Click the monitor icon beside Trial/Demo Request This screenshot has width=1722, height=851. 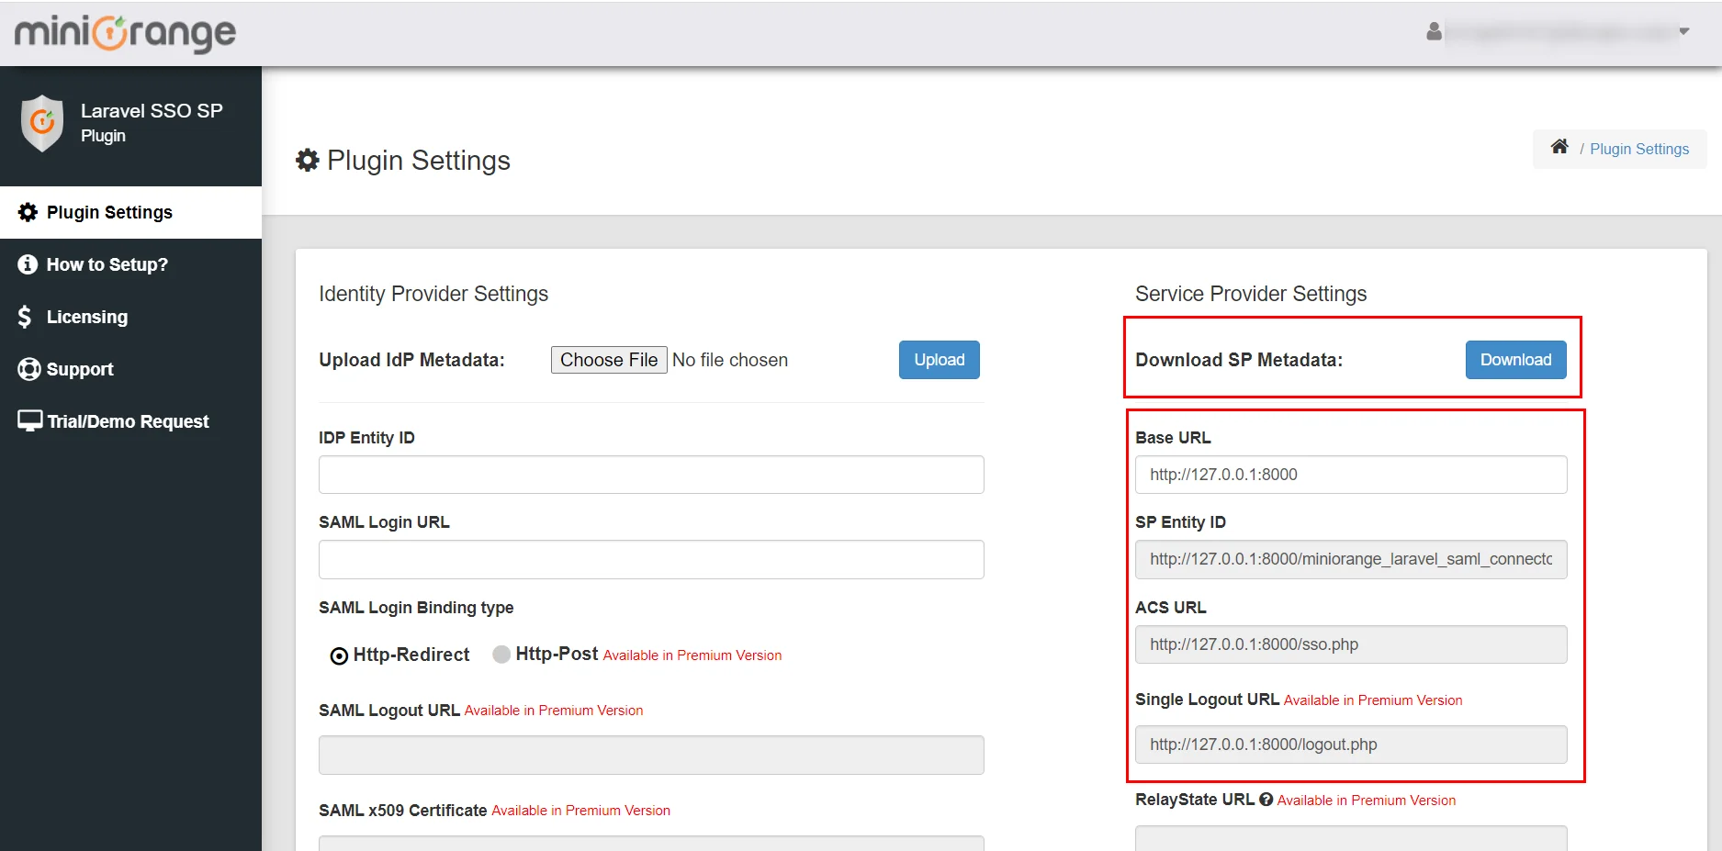30,420
